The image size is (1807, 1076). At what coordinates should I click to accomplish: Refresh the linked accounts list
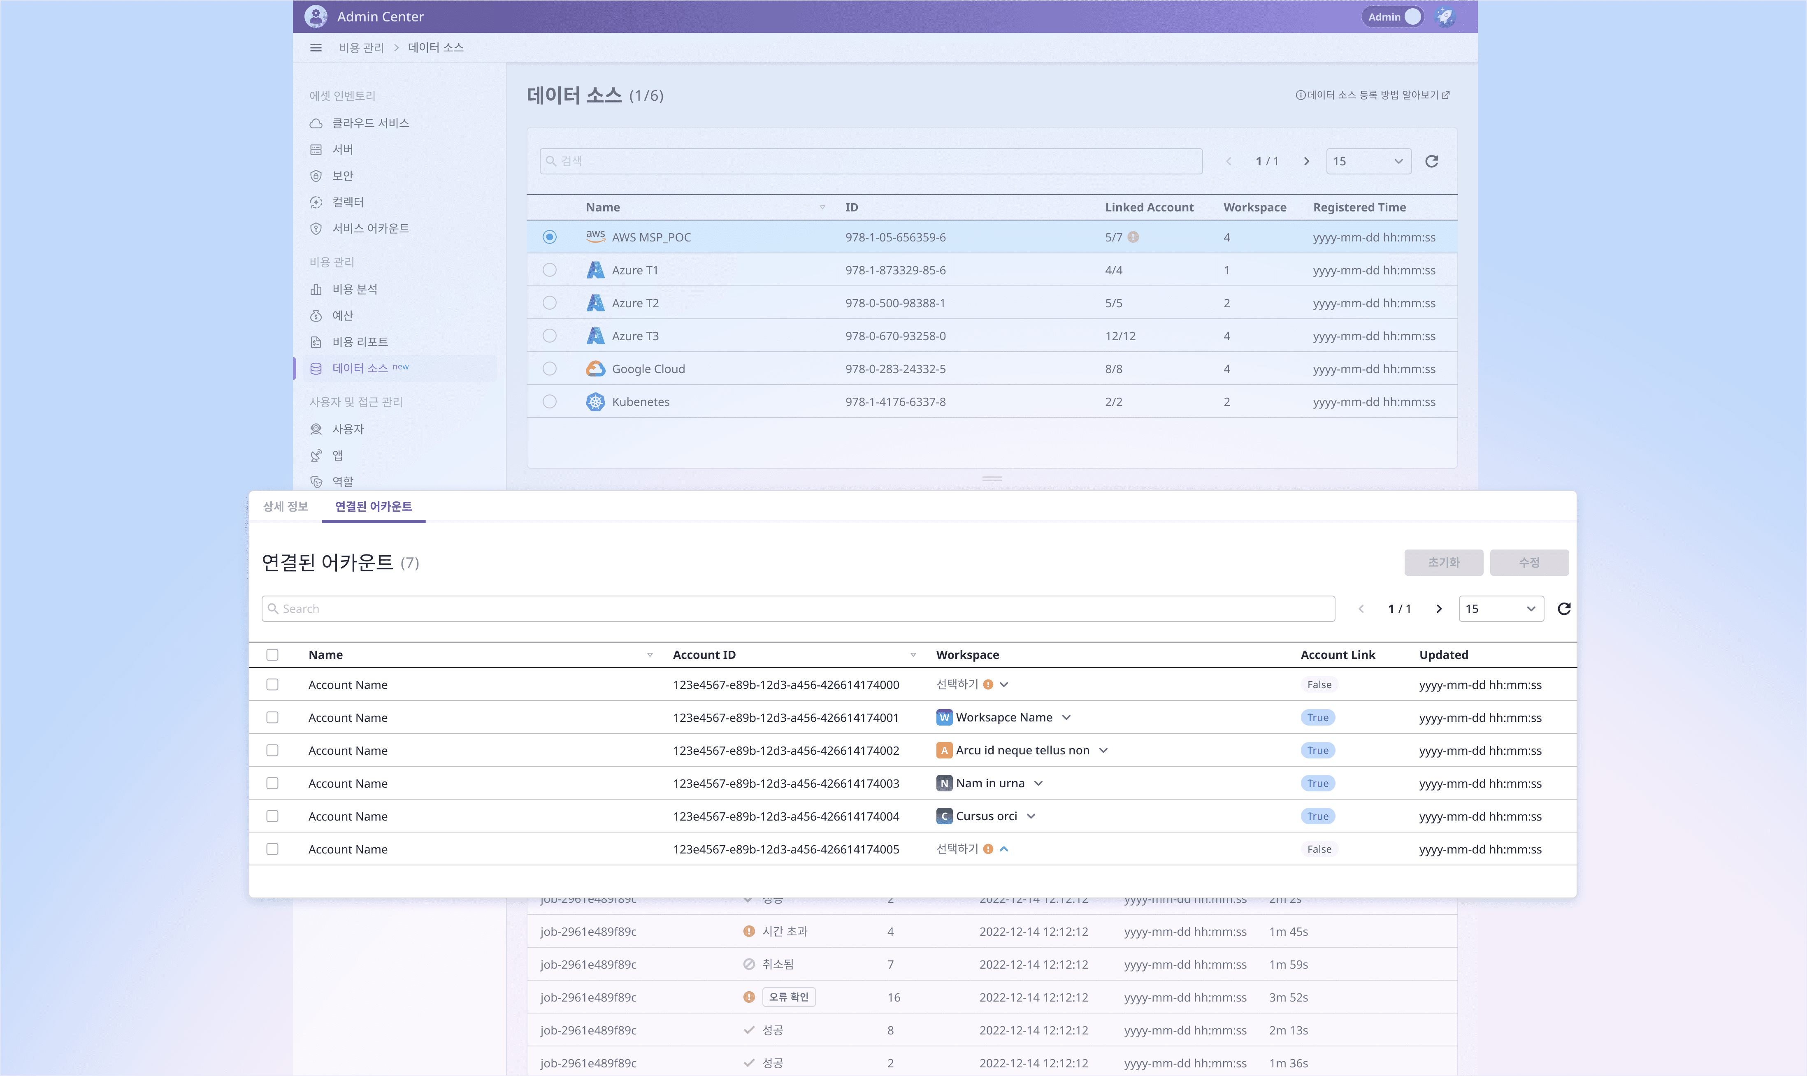click(1564, 608)
